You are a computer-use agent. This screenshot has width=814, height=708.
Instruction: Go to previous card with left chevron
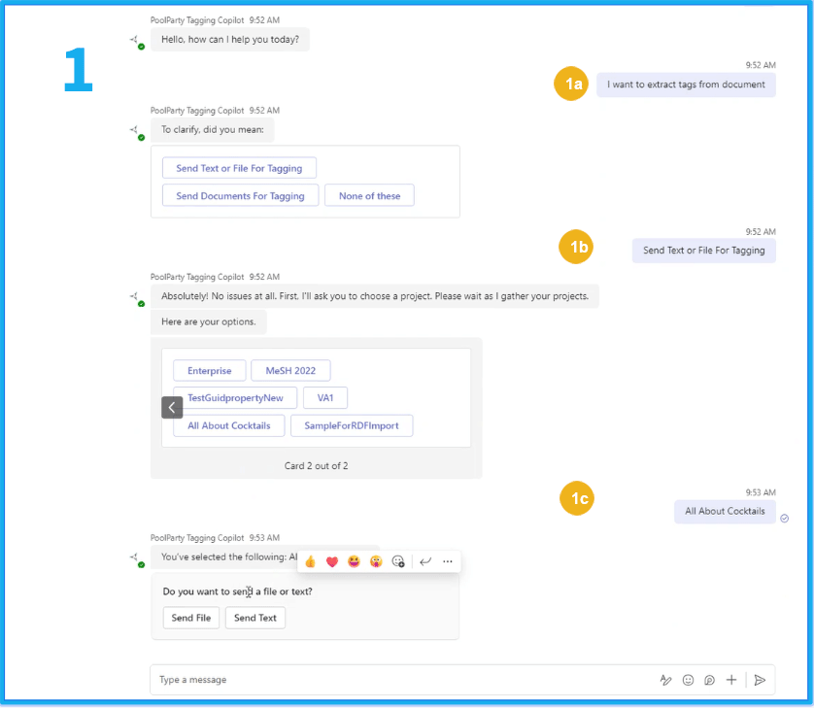(x=172, y=408)
